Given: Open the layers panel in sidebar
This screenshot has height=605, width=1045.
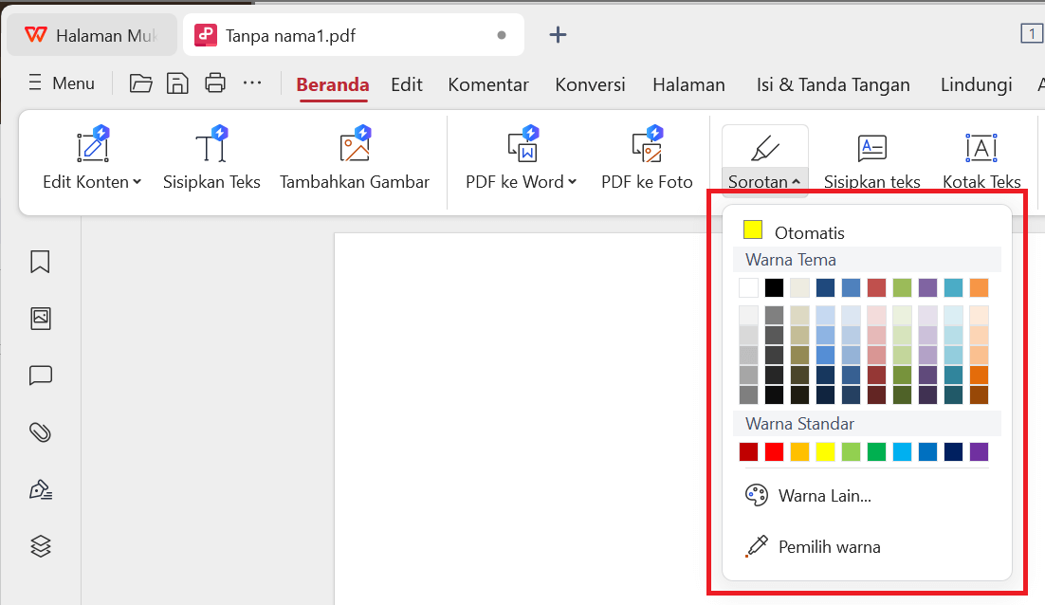Looking at the screenshot, I should [x=40, y=546].
